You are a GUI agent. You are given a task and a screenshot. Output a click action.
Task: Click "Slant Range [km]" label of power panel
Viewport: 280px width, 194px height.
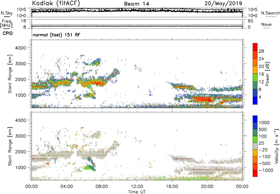[x=10, y=74]
